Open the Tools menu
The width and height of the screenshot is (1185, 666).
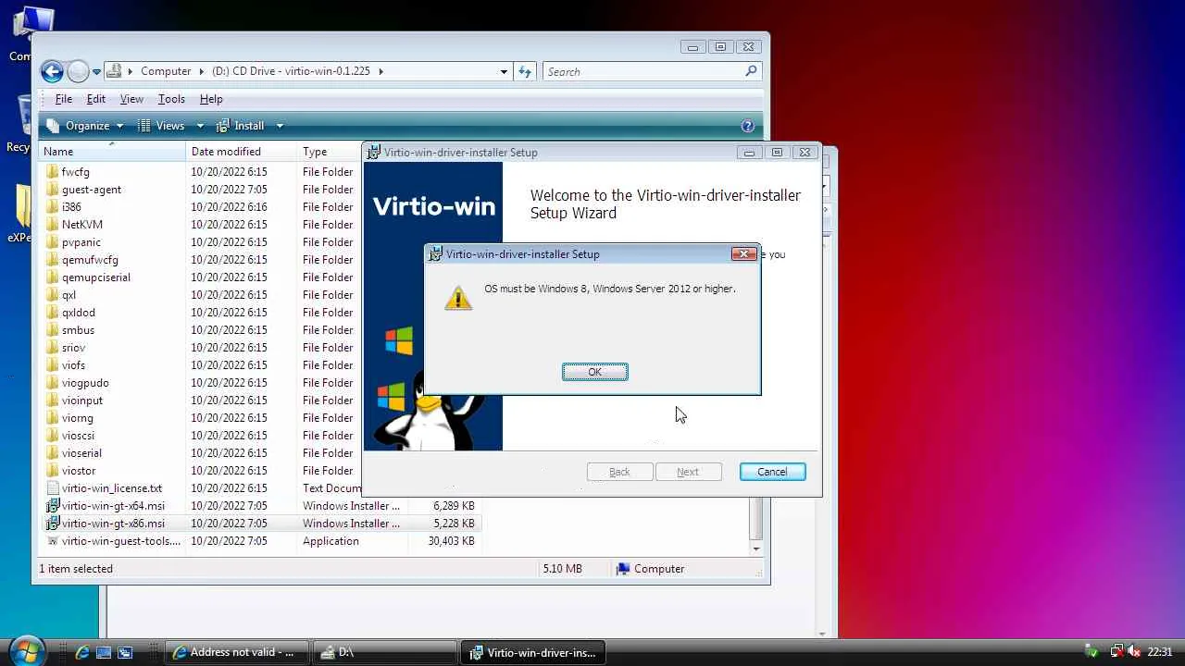(x=171, y=99)
